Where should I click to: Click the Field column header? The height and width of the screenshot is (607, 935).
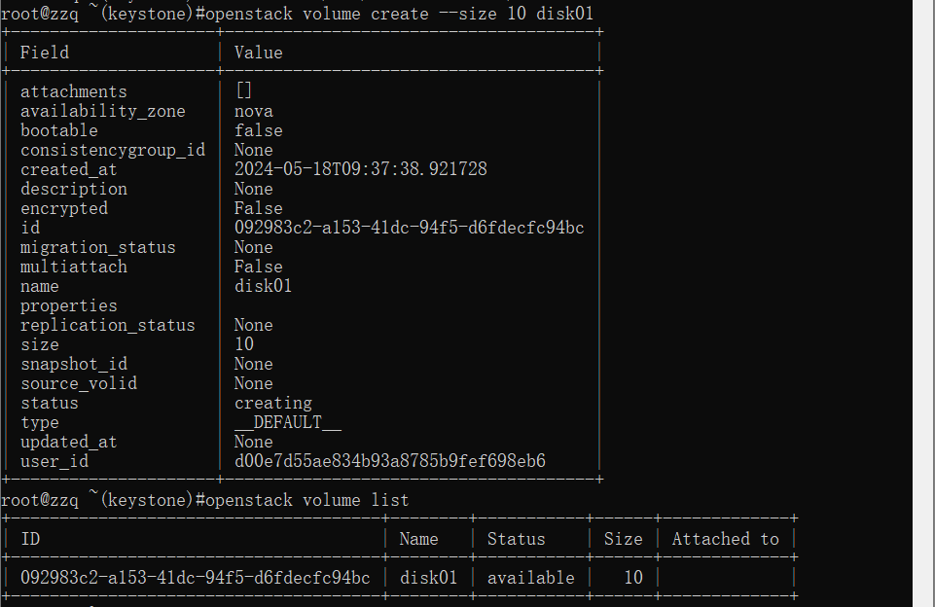coord(45,53)
